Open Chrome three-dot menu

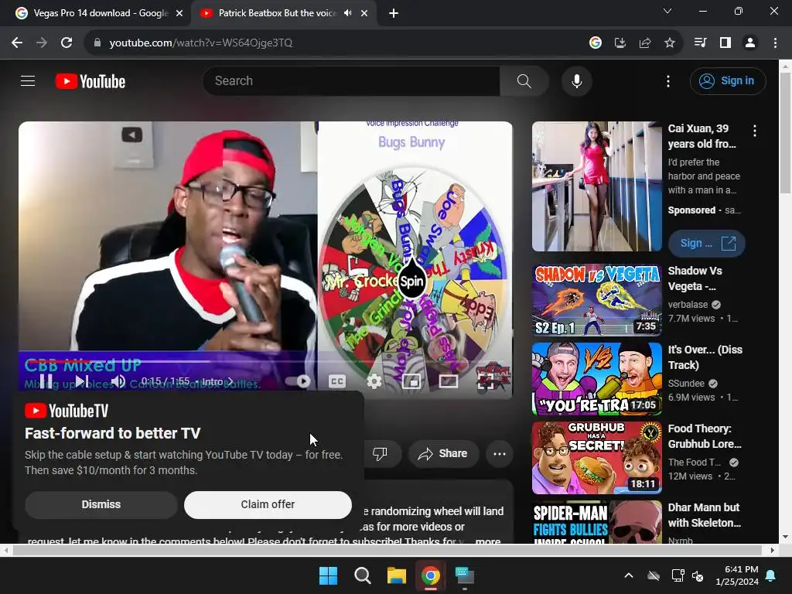pyautogui.click(x=775, y=43)
